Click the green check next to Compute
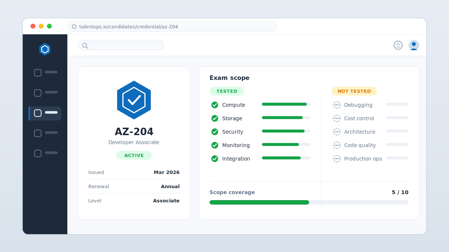The image size is (449, 252). [215, 105]
